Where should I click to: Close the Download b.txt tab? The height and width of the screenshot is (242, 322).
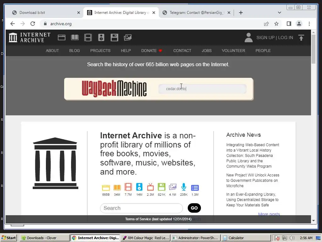click(x=78, y=13)
